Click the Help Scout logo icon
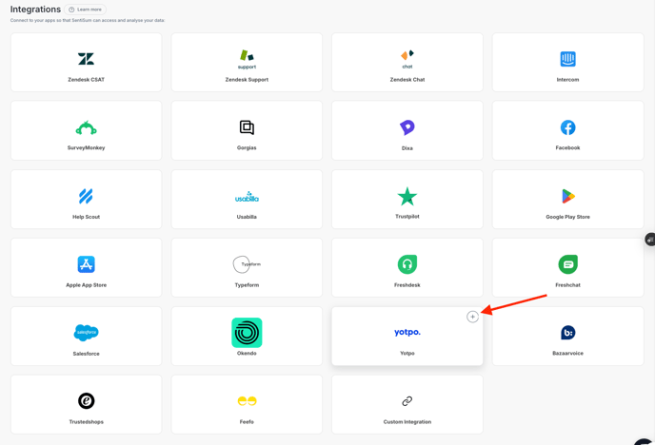655x445 pixels. [x=86, y=196]
